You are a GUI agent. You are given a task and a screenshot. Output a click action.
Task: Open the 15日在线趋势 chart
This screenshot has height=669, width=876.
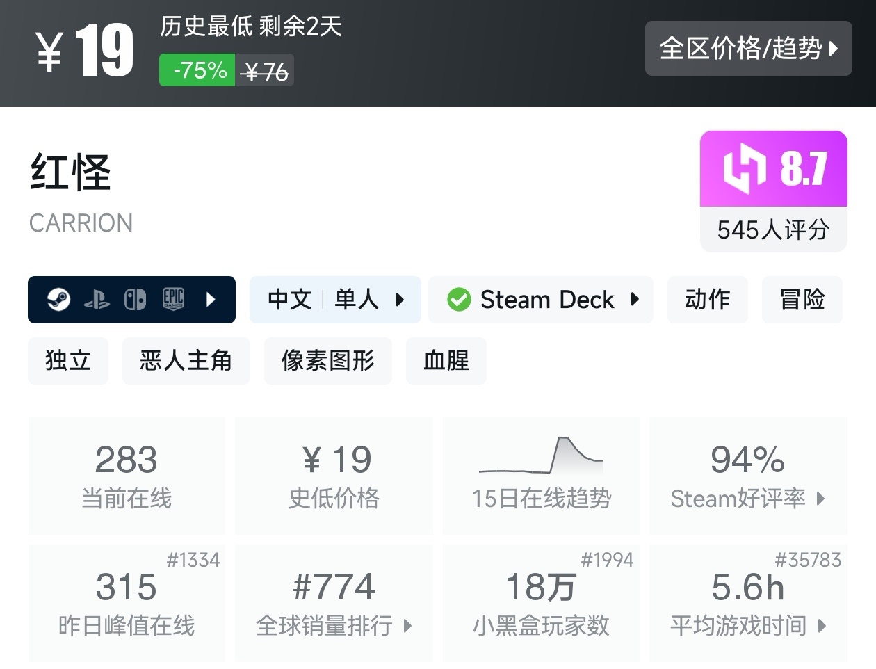(541, 476)
